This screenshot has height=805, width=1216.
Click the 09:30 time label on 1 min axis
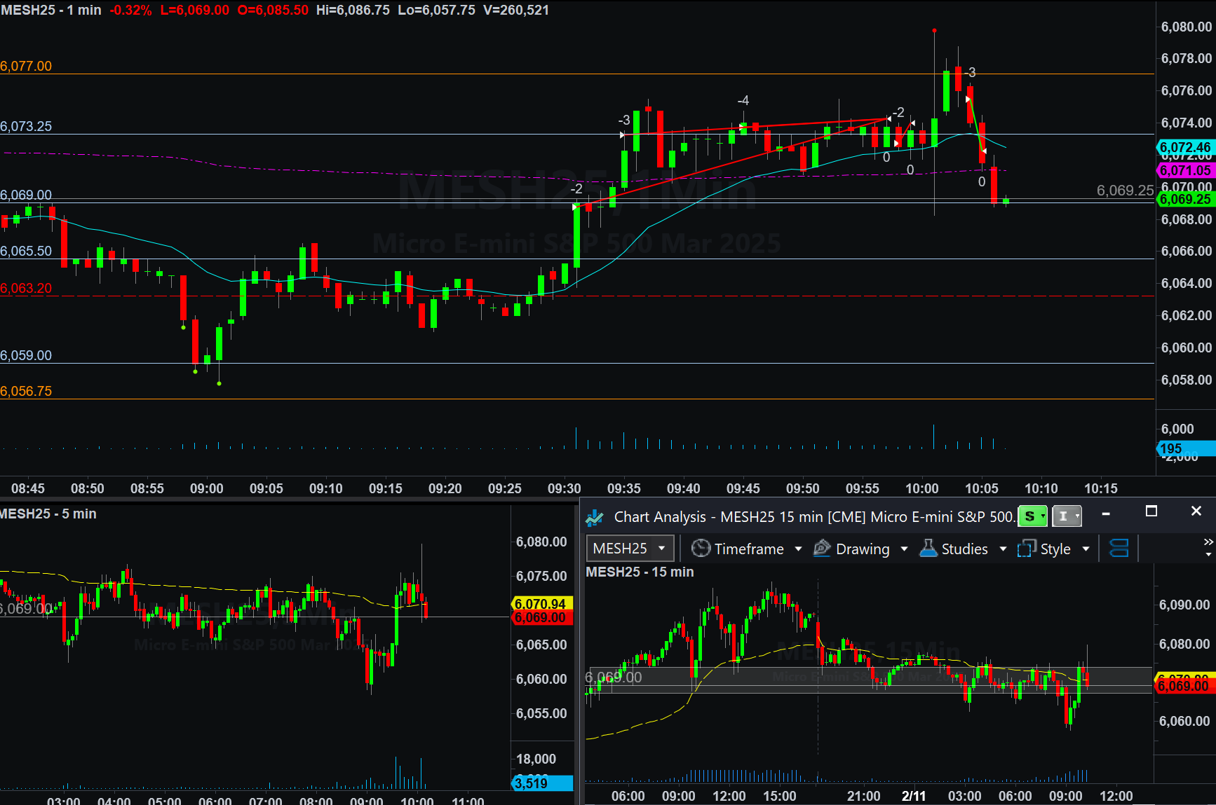[565, 488]
